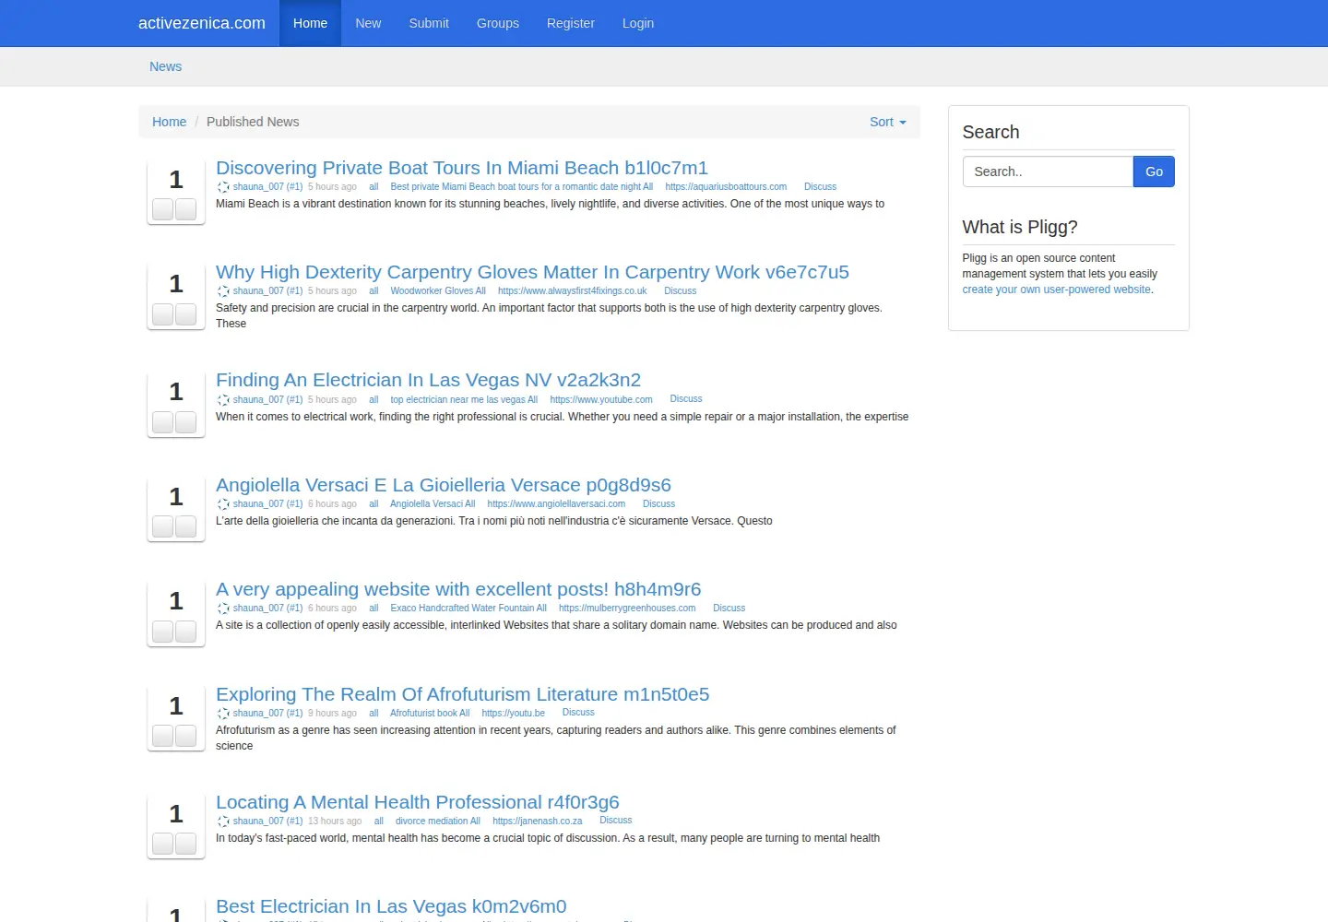The width and height of the screenshot is (1328, 922).
Task: Click left vote button on Mental Health story
Action: (x=163, y=844)
